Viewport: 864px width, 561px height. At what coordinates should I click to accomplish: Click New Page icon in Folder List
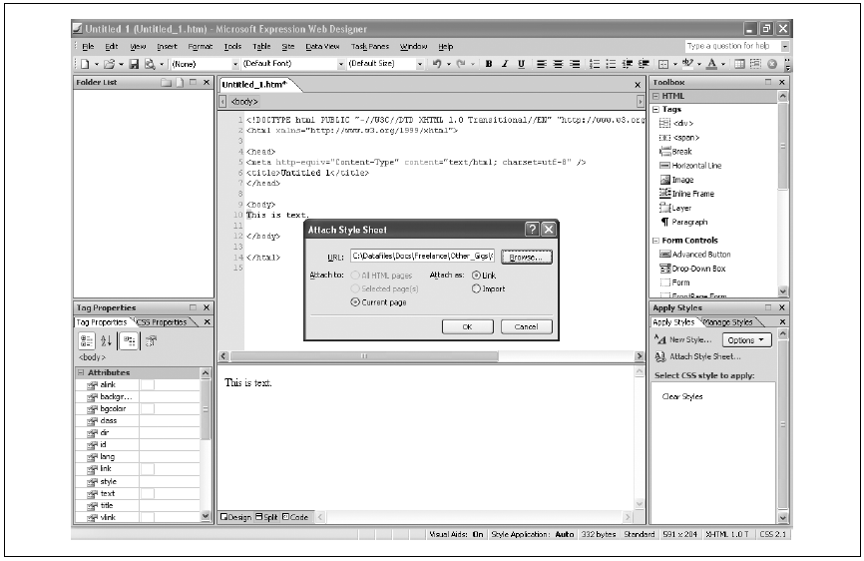[180, 82]
